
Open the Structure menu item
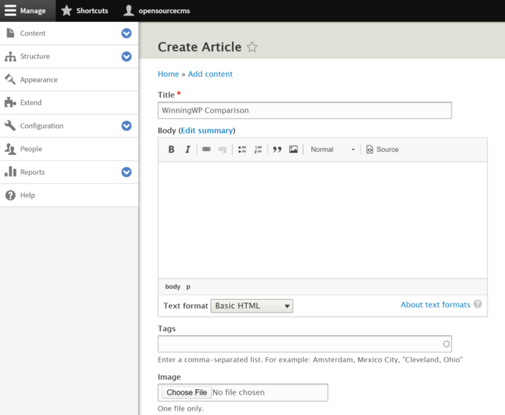34,57
